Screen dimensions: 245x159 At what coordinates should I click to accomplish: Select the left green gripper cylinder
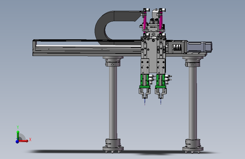[x=144, y=81]
